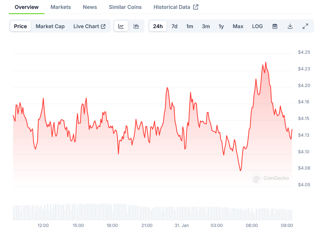Click the volume bars below the chart
The width and height of the screenshot is (314, 234).
pos(152,213)
